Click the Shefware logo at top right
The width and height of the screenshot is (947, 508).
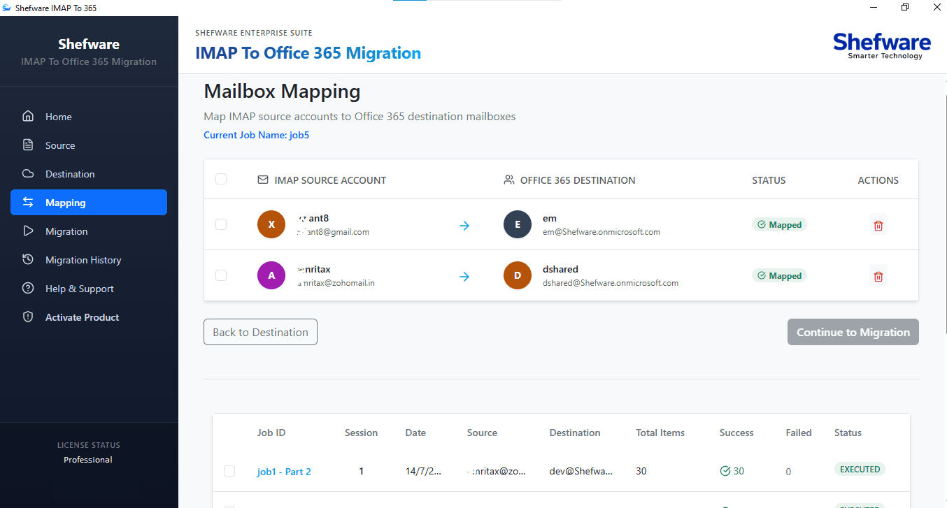(882, 45)
